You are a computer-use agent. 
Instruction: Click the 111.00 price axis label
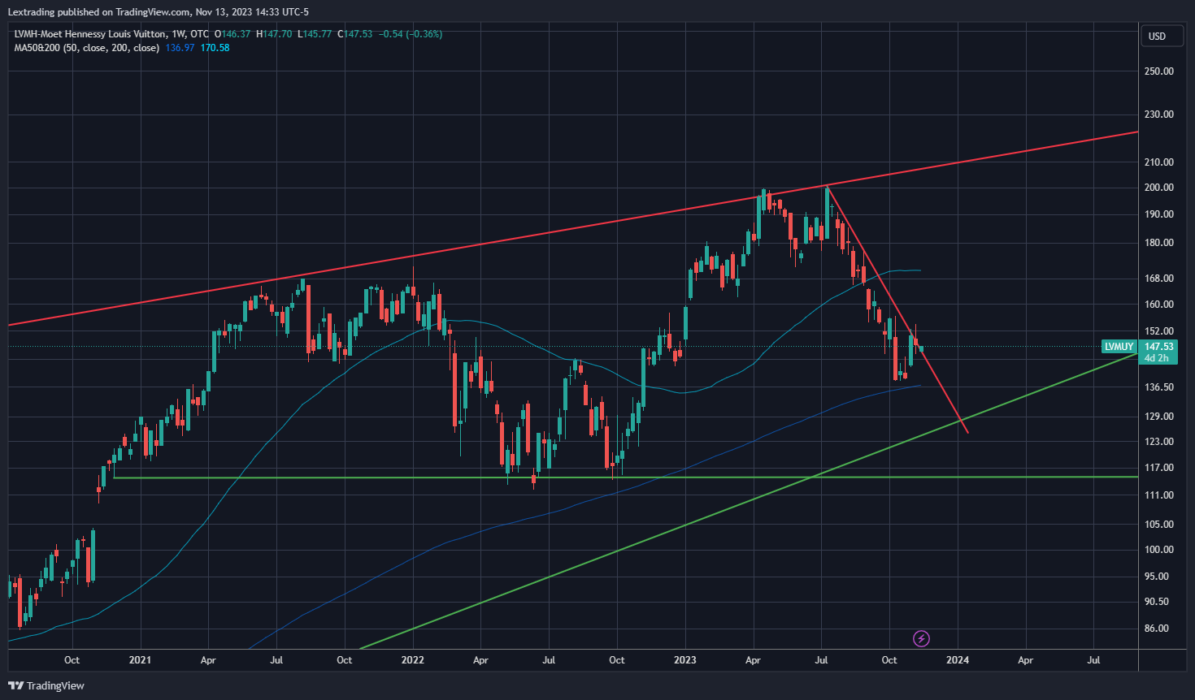coord(1158,495)
